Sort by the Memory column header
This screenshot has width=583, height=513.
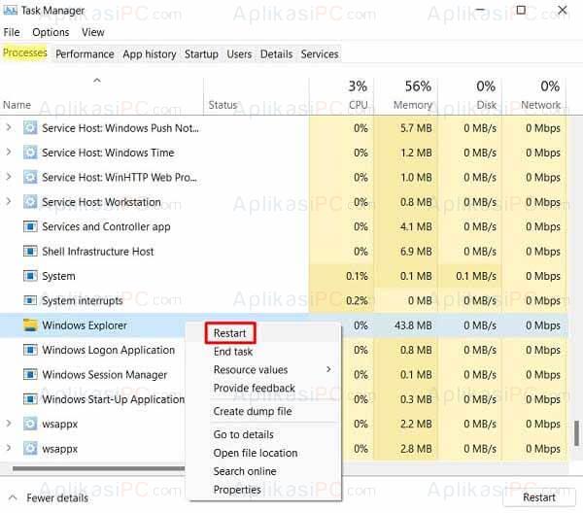click(x=413, y=105)
